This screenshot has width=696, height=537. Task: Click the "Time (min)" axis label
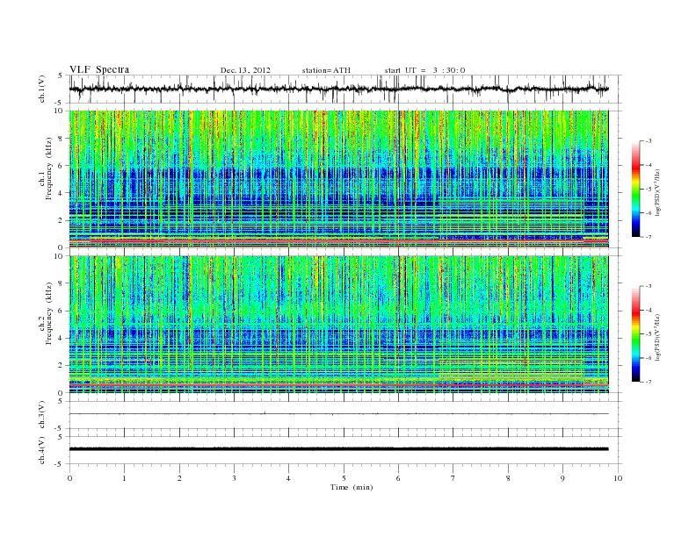tap(352, 487)
